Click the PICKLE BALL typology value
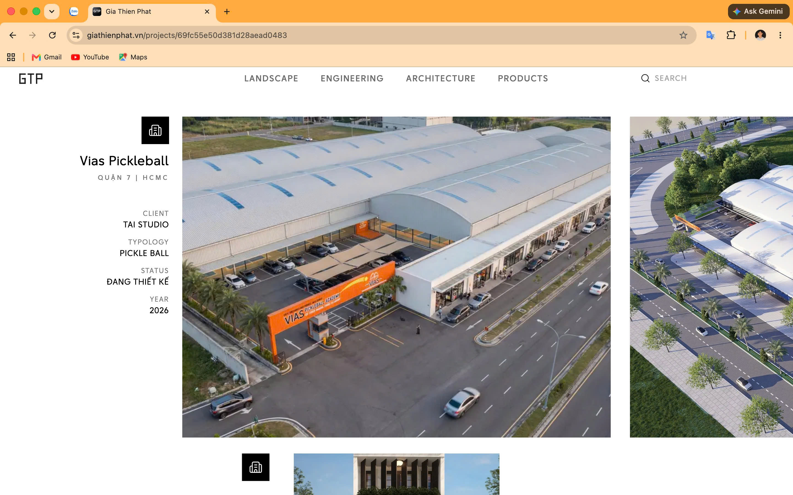The image size is (793, 495). [144, 253]
